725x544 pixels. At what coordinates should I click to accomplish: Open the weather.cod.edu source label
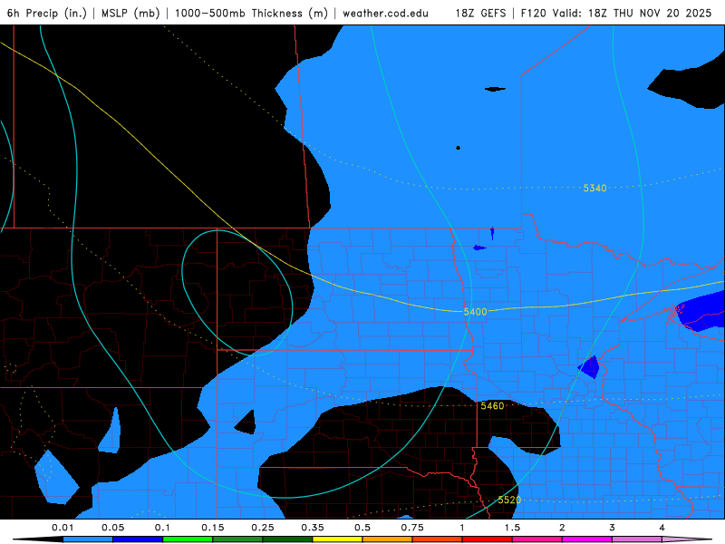[385, 13]
